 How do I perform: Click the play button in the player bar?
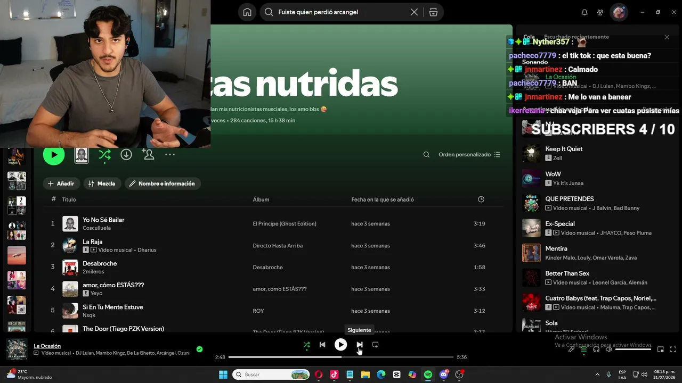pos(340,345)
